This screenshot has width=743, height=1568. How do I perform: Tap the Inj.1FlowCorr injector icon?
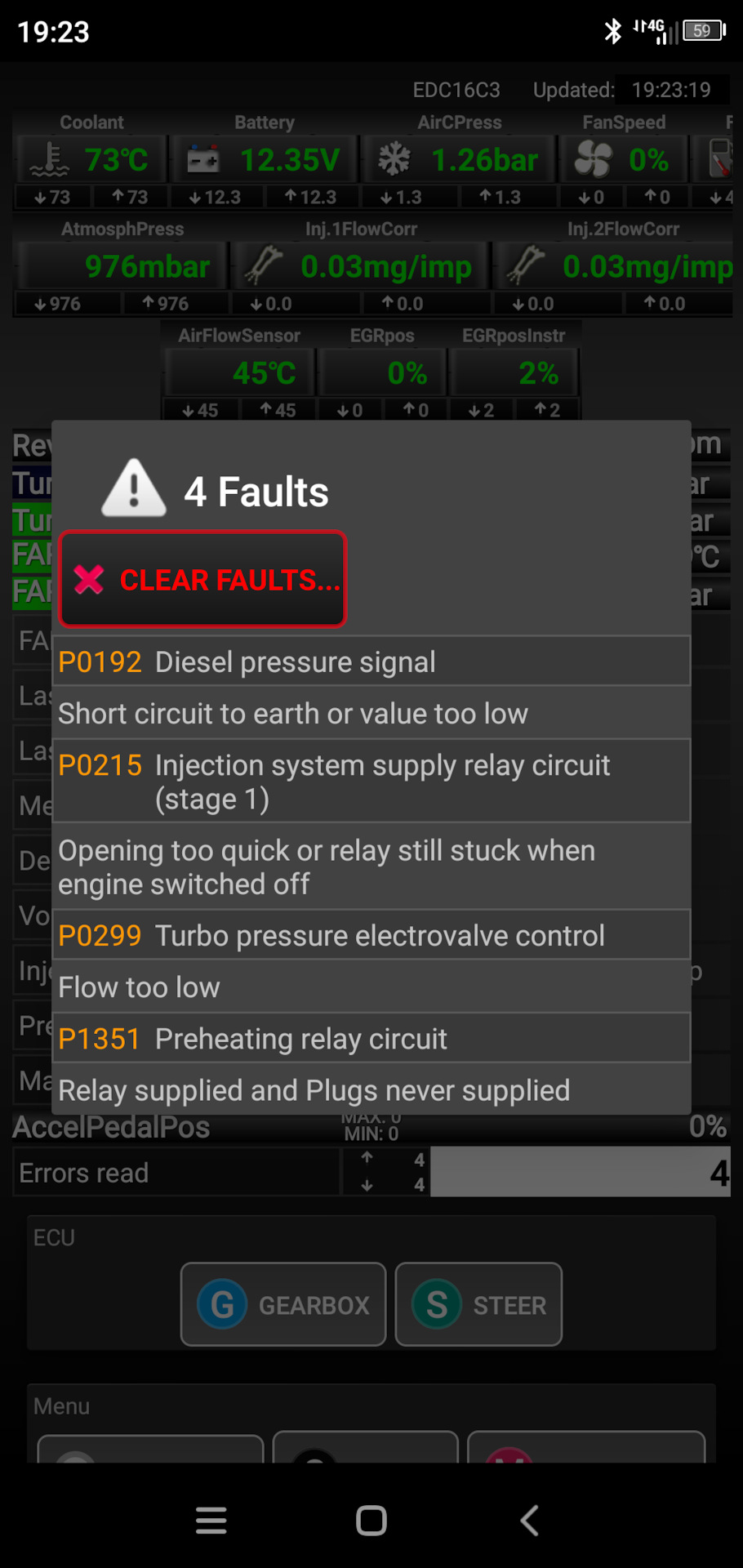click(263, 266)
